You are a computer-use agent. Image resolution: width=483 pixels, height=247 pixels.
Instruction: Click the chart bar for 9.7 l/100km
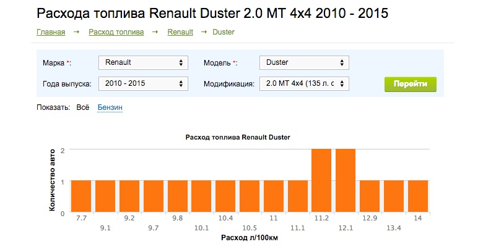pyautogui.click(x=154, y=196)
